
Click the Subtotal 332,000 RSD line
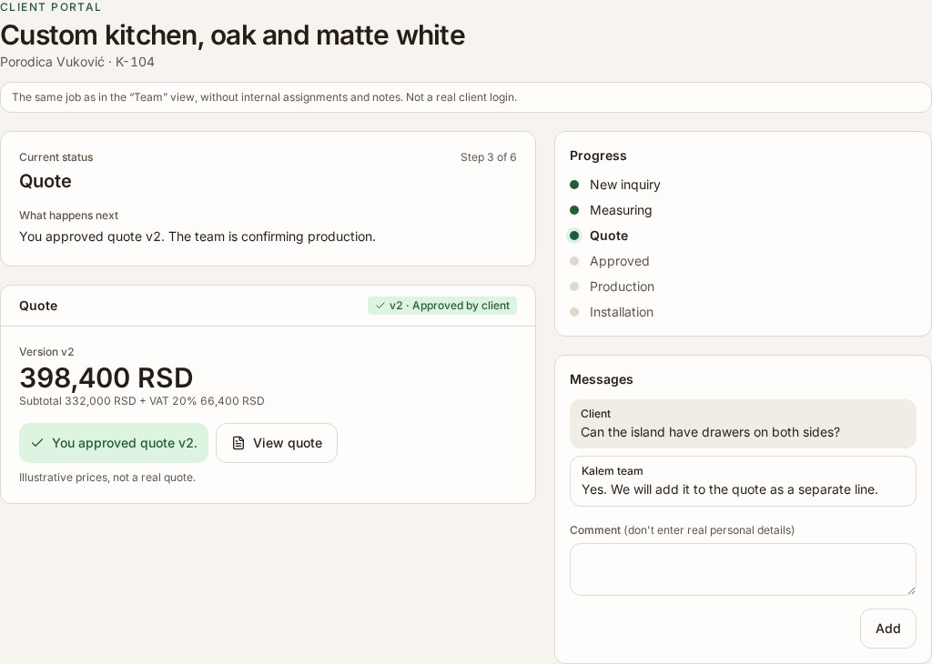click(x=141, y=401)
